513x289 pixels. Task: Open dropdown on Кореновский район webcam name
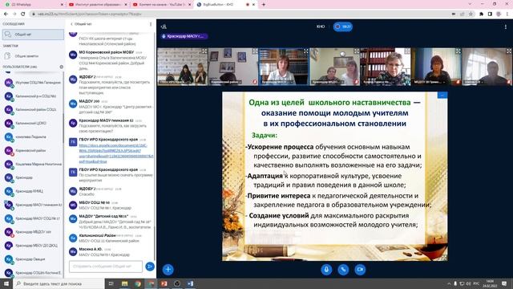coord(226,82)
